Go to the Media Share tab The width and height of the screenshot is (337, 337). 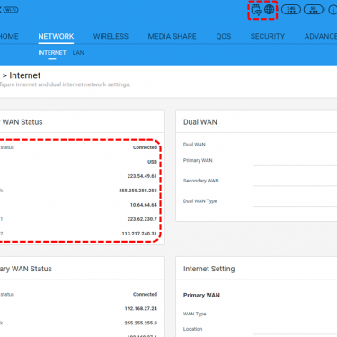173,37
